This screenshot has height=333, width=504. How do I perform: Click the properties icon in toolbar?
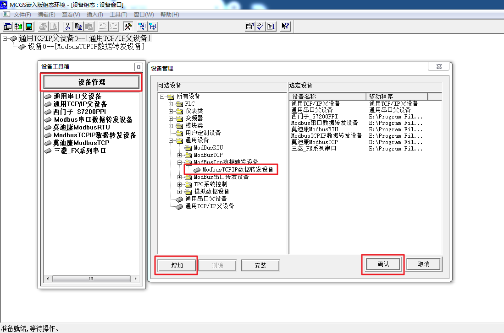[250, 26]
